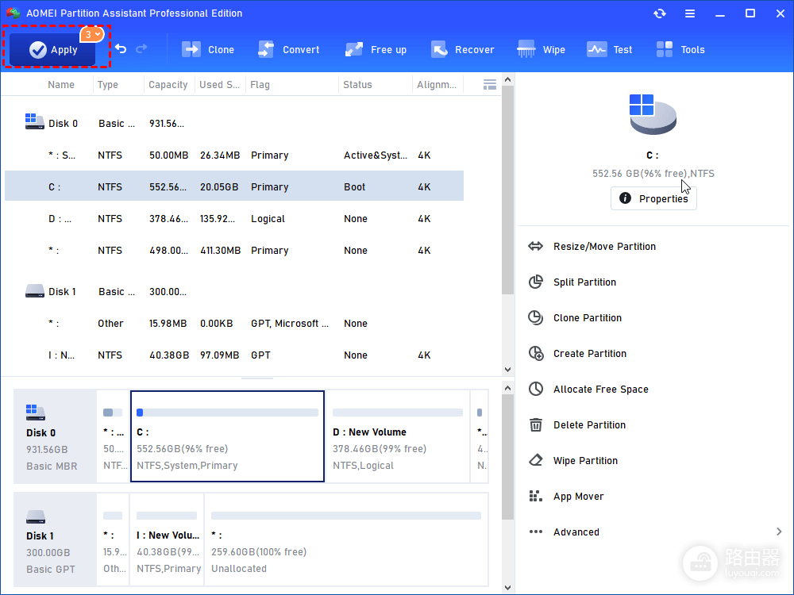The image size is (794, 595).
Task: Select the system reserved 50.00MB partition row
Action: 234,155
